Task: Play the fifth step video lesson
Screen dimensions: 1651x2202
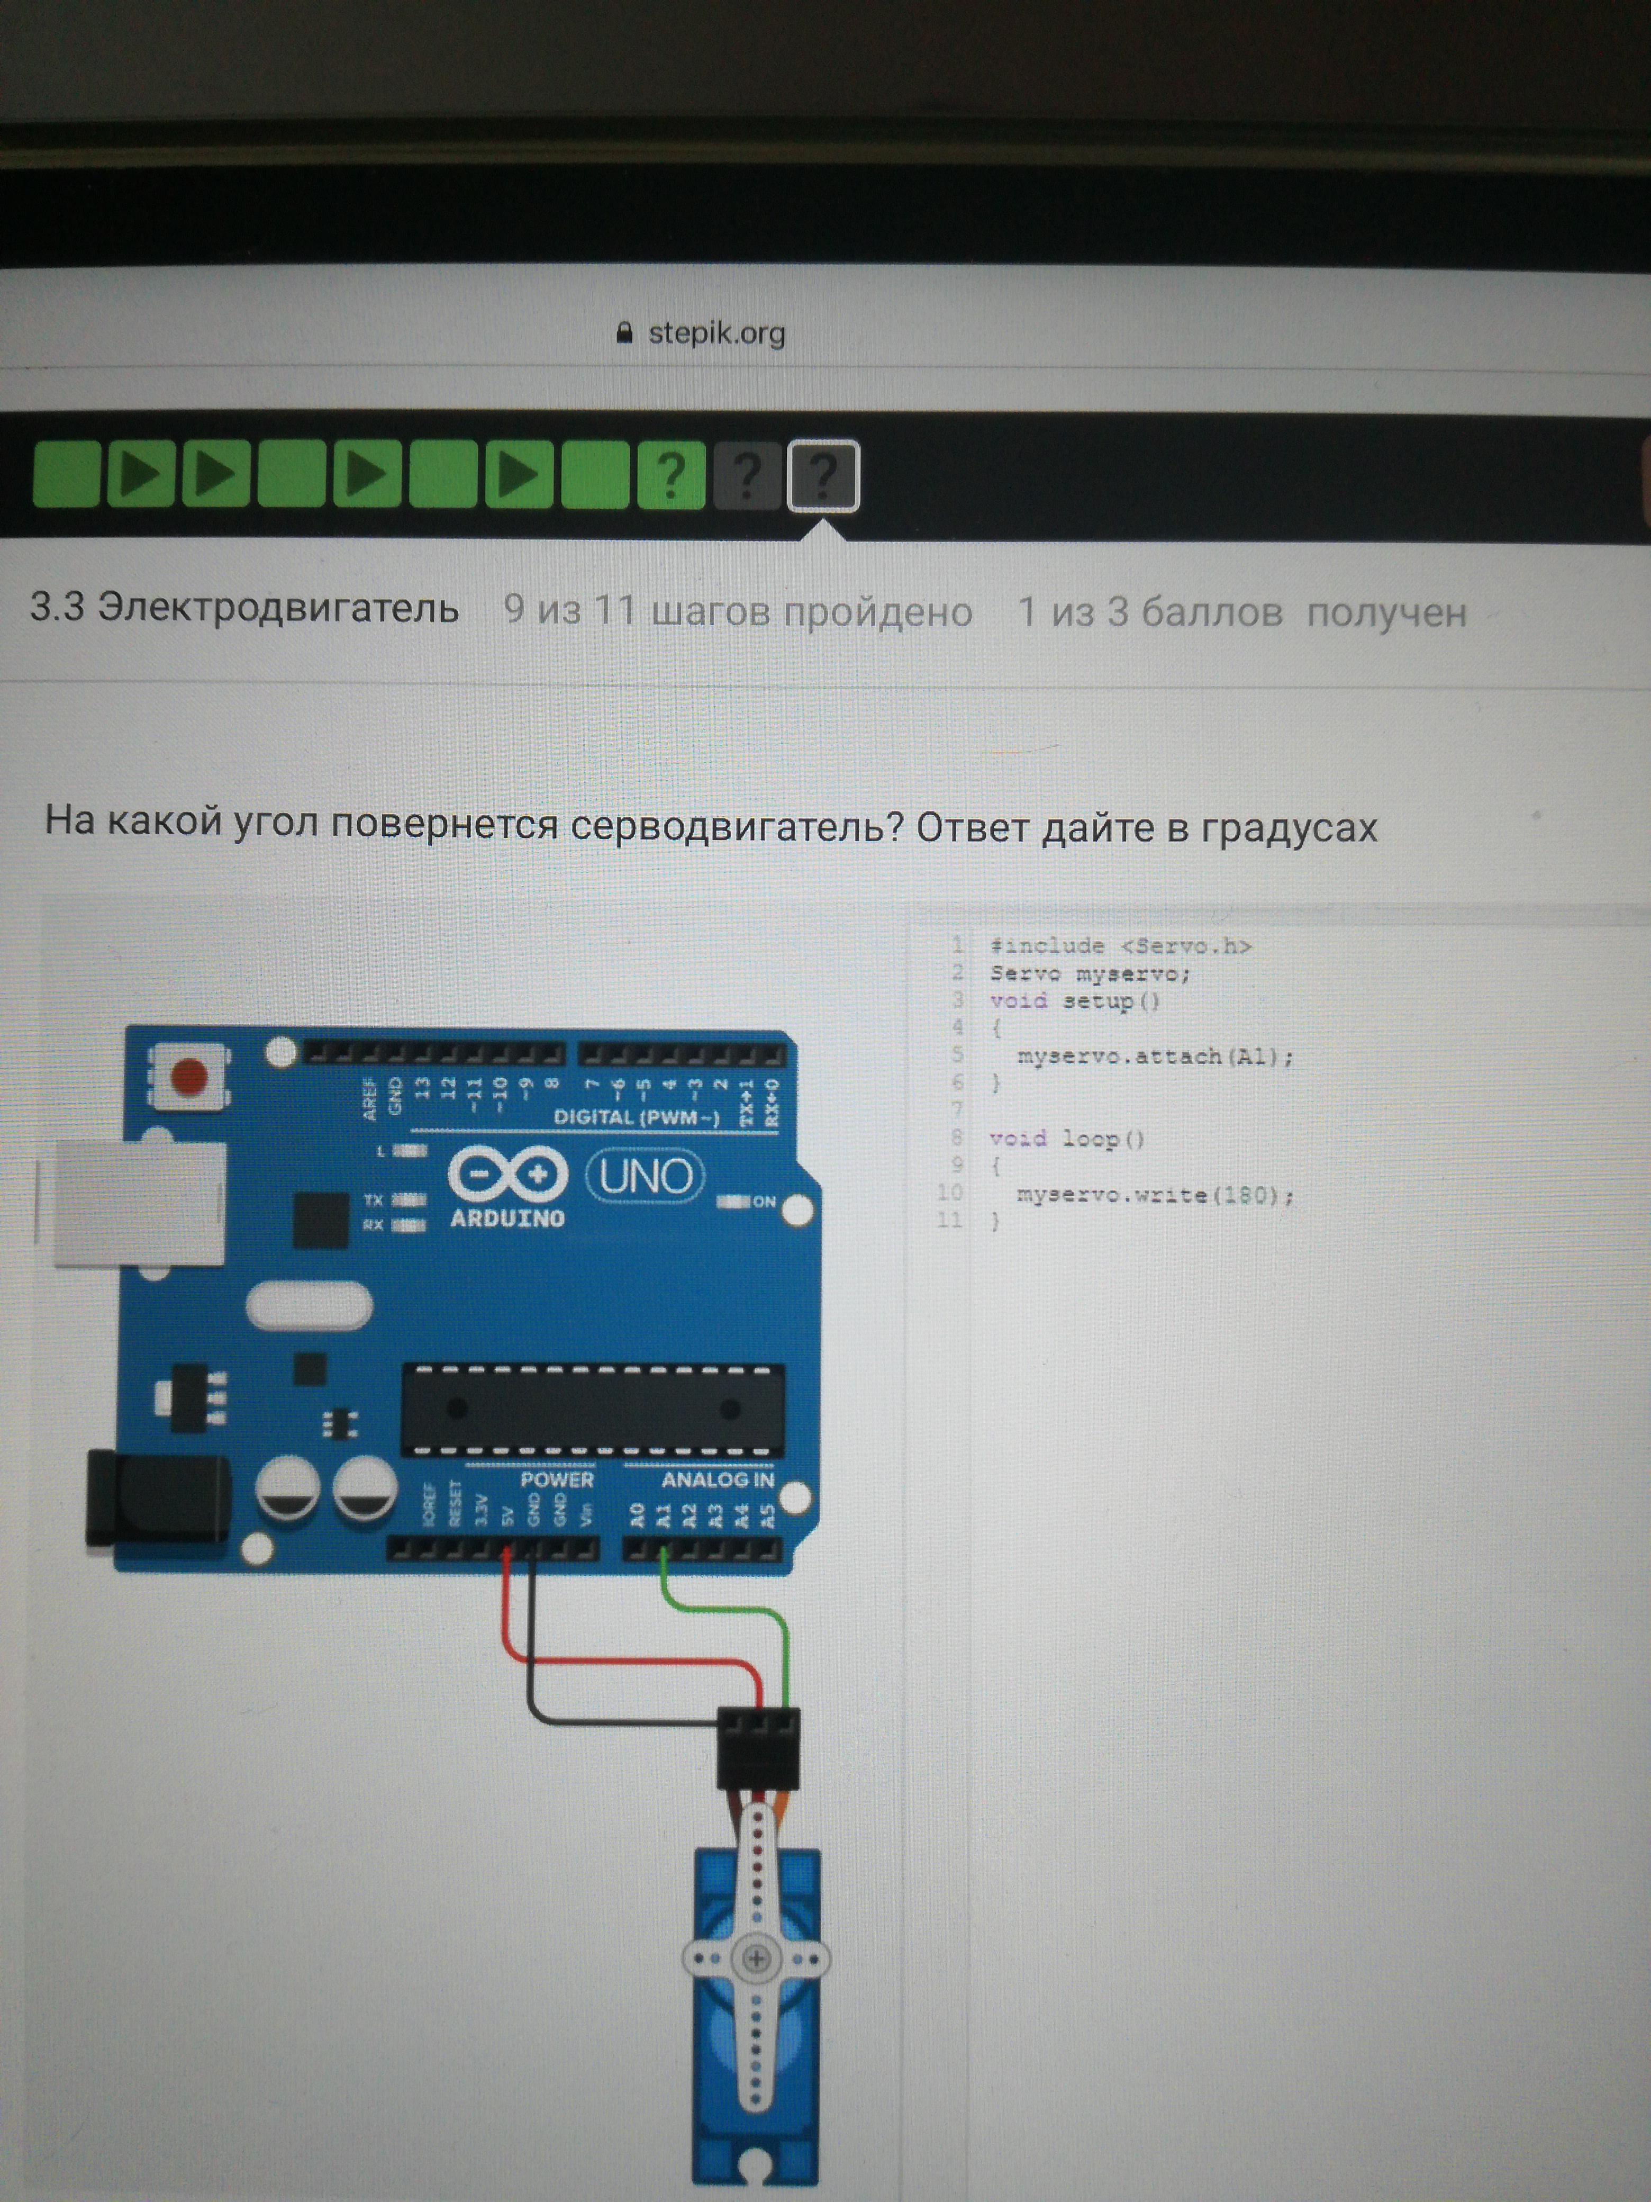Action: coord(367,475)
